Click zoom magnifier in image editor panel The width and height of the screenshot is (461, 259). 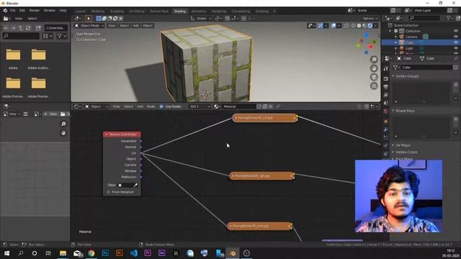point(63,124)
